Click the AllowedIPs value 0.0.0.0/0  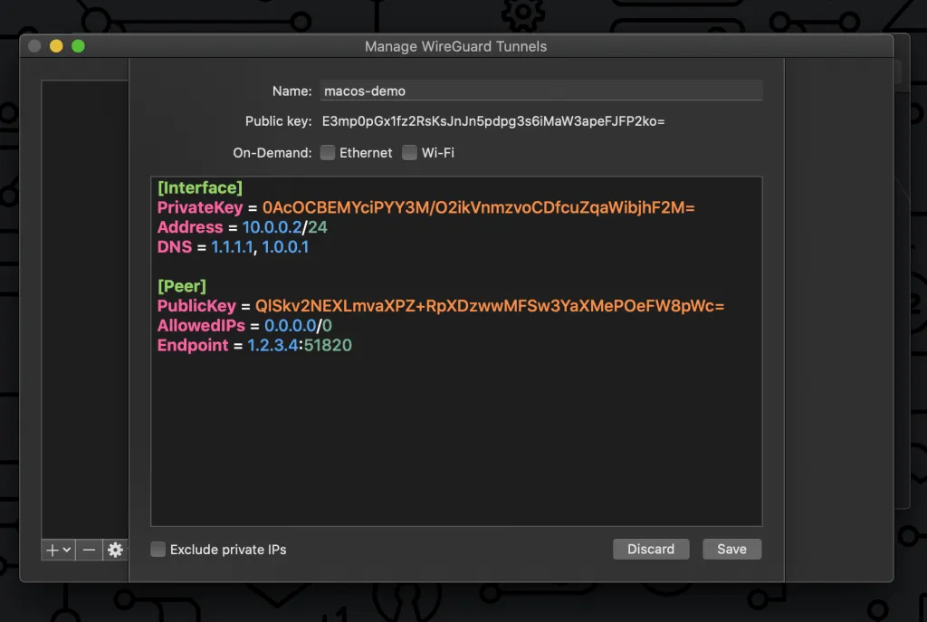click(298, 326)
